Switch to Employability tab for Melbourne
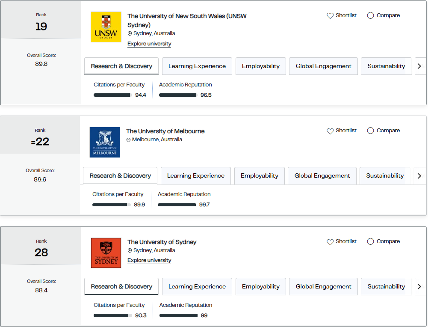The width and height of the screenshot is (428, 327). click(x=259, y=175)
